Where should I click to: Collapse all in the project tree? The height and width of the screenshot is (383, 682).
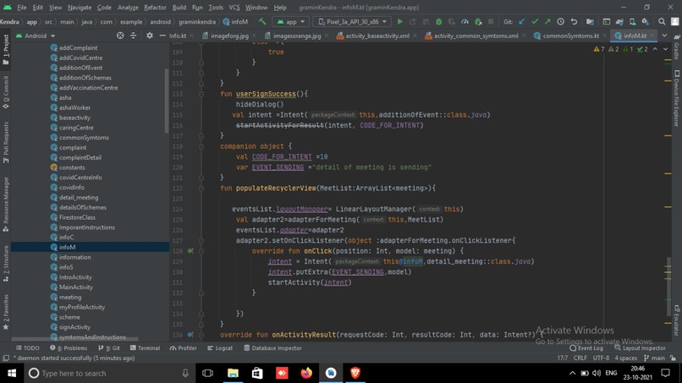tap(133, 36)
